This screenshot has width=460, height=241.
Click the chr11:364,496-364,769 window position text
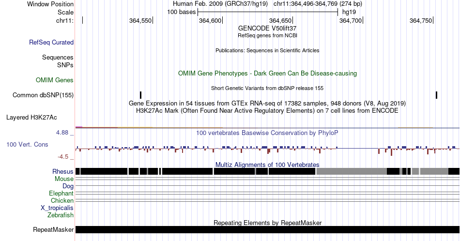coord(318,4)
